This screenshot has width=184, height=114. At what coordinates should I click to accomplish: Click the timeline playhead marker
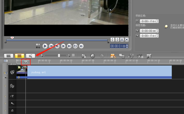point(26,62)
